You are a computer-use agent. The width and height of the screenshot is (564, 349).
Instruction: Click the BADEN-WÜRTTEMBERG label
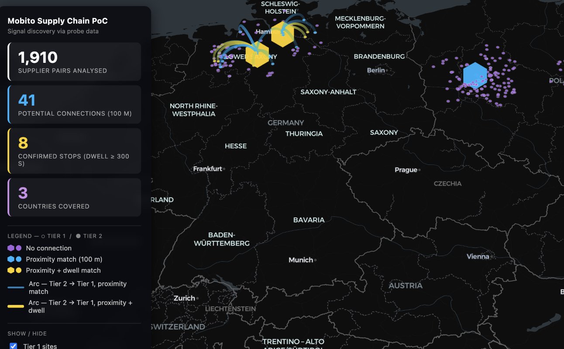pos(222,239)
